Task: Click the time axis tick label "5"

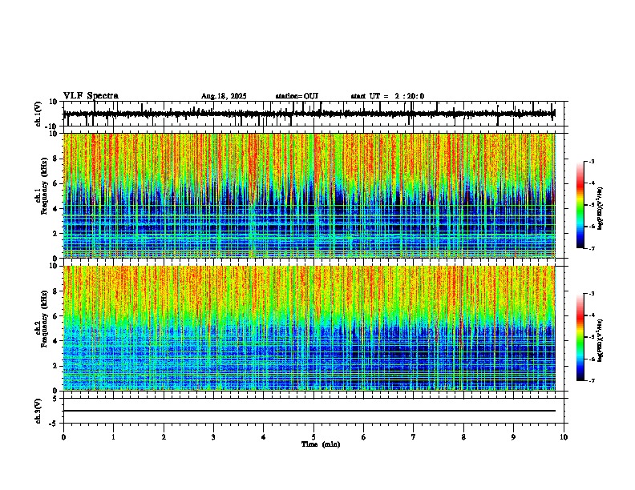Action: pos(313,437)
